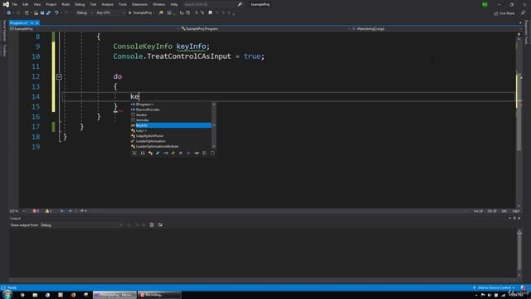Screen dimensions: 531x299
Task: Open the View menu
Action: click(37, 4)
